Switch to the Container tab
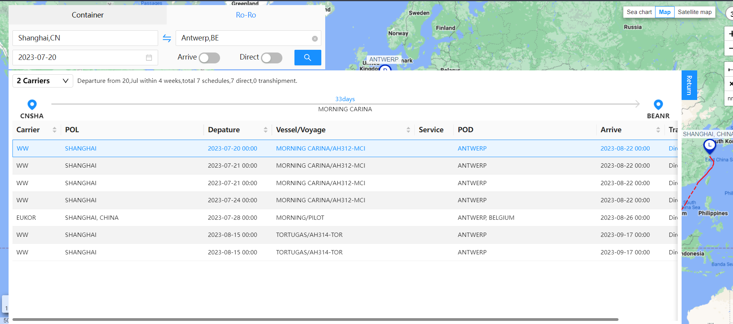This screenshot has height=324, width=733. coord(88,15)
